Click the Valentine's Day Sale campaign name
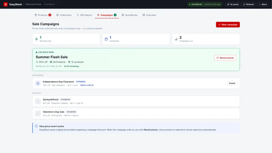 [54, 112]
